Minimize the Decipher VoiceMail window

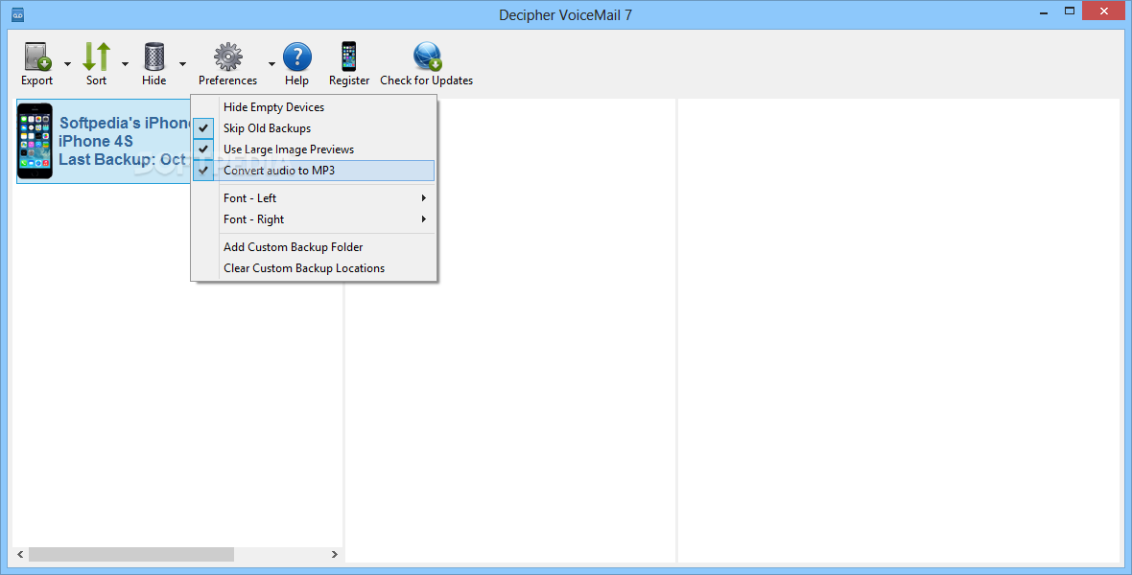click(x=1045, y=12)
